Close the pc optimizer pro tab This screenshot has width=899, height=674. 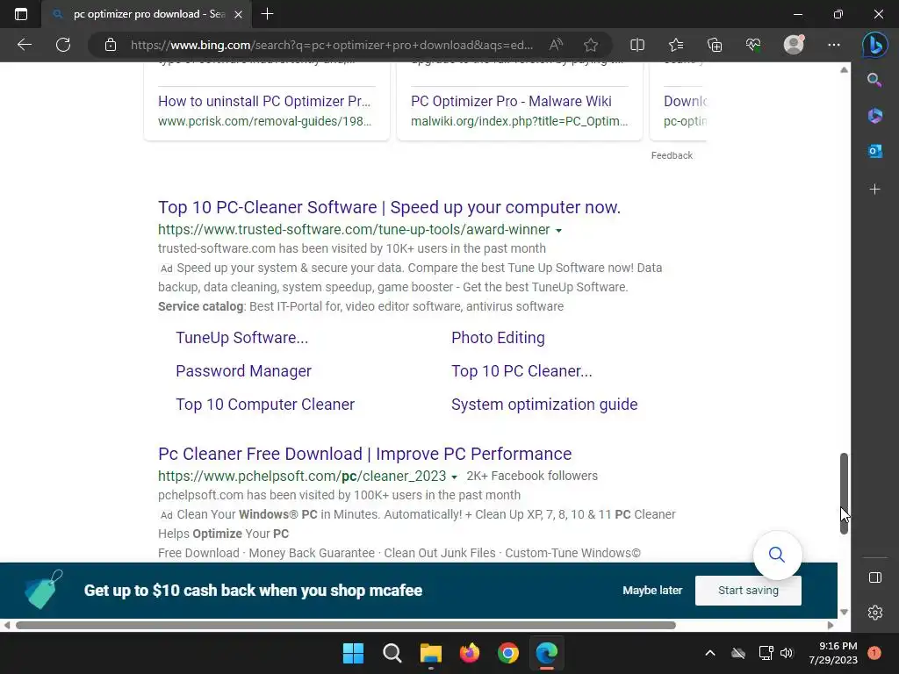[239, 14]
